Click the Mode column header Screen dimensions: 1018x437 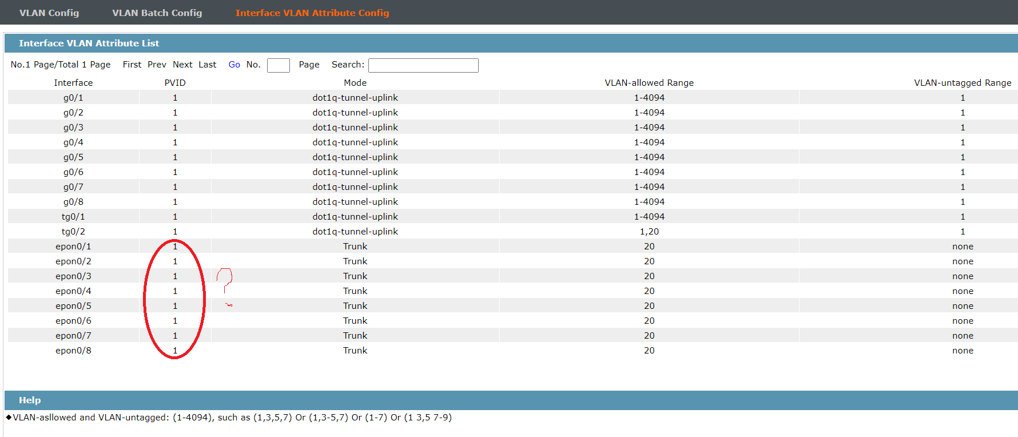click(x=355, y=82)
